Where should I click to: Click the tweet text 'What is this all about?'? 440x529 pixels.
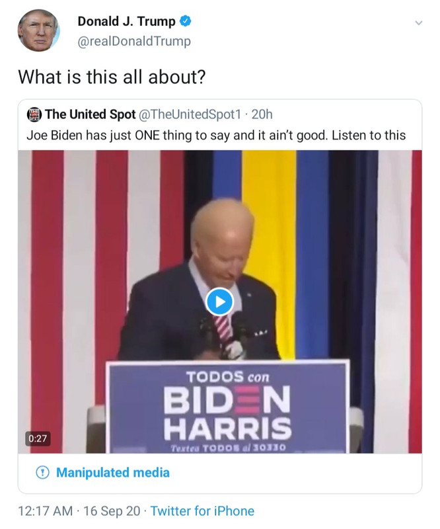[112, 77]
